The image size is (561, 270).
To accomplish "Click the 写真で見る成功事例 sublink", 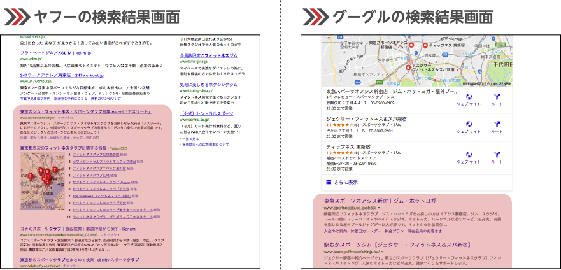I will (x=36, y=98).
